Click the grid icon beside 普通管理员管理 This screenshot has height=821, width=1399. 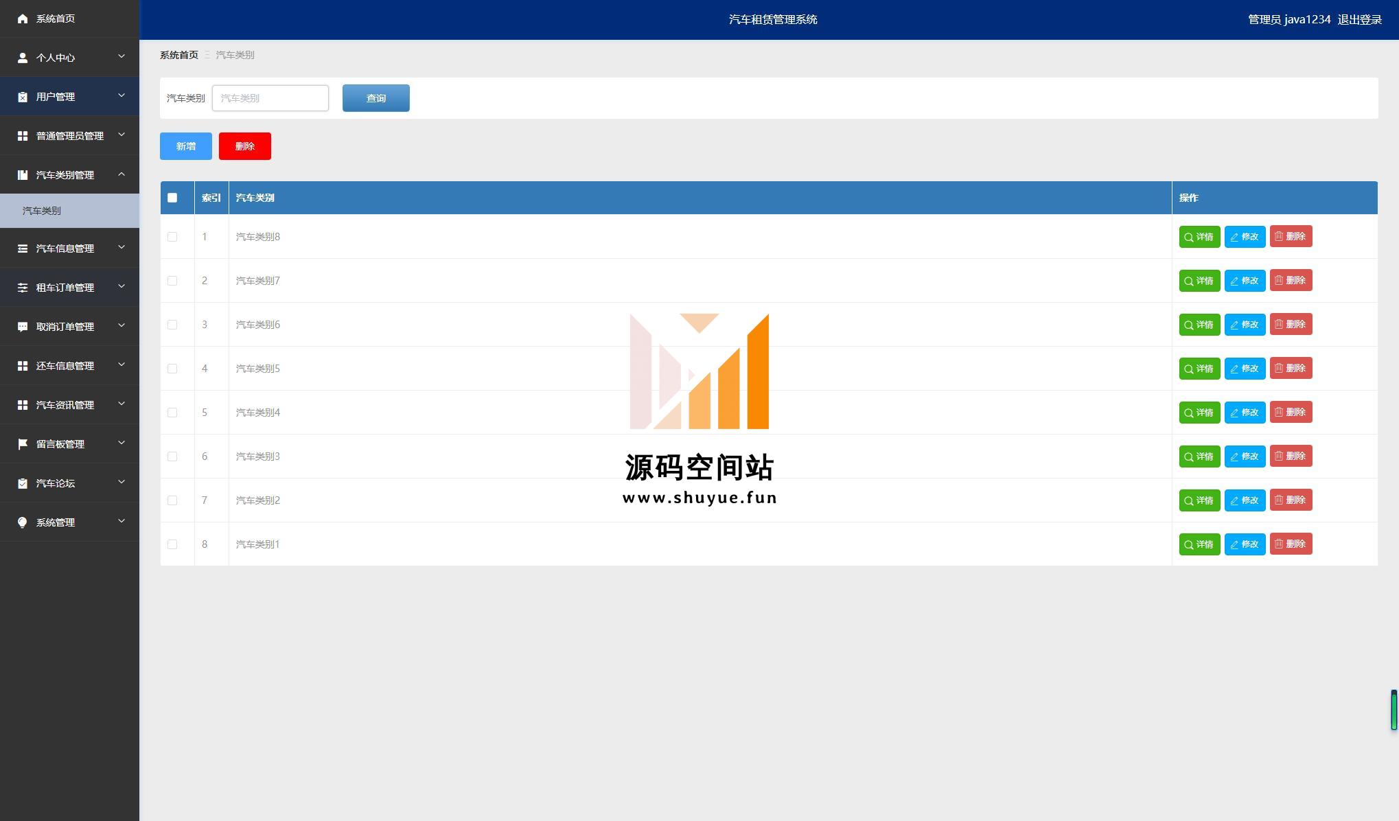(23, 136)
